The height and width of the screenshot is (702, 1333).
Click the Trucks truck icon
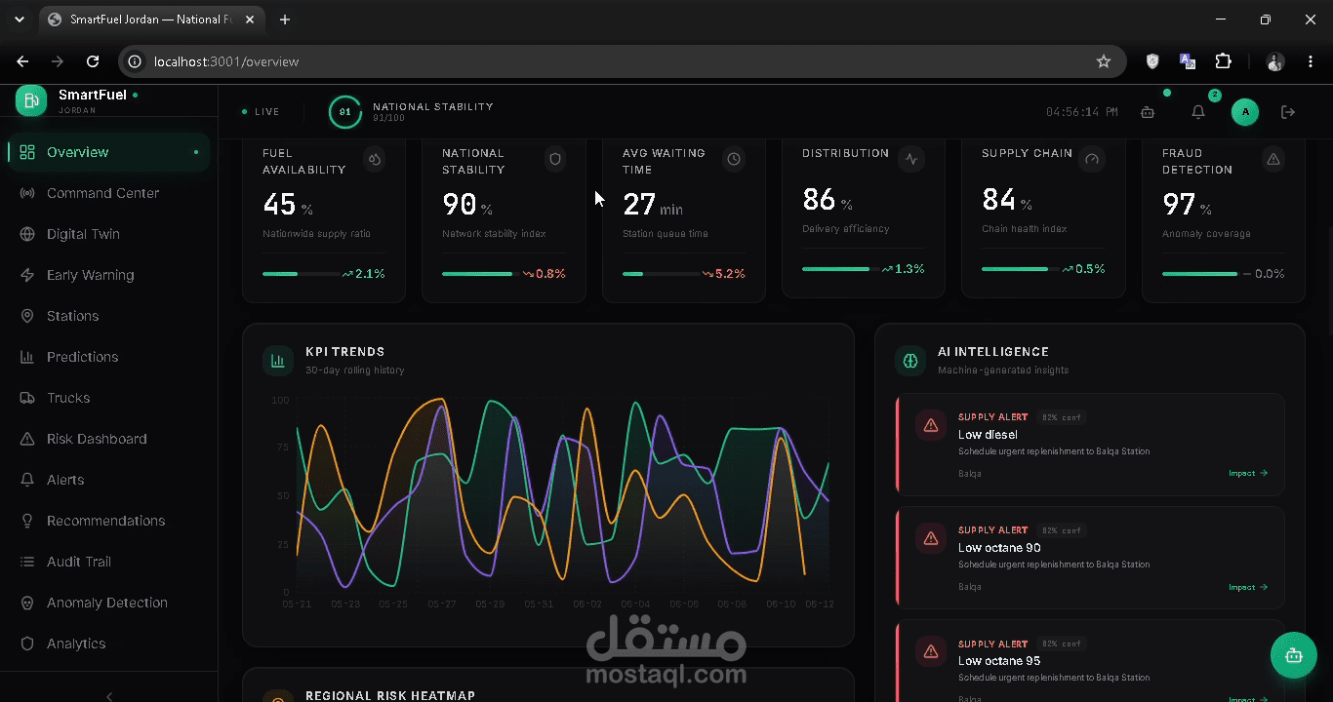click(x=27, y=398)
